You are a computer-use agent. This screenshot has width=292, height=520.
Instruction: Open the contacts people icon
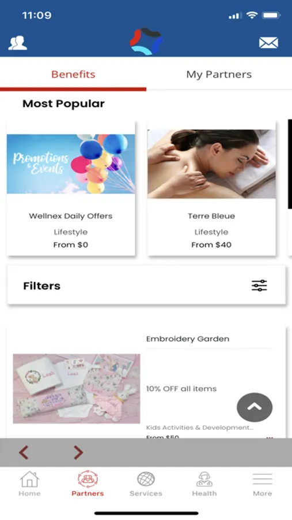pos(17,43)
